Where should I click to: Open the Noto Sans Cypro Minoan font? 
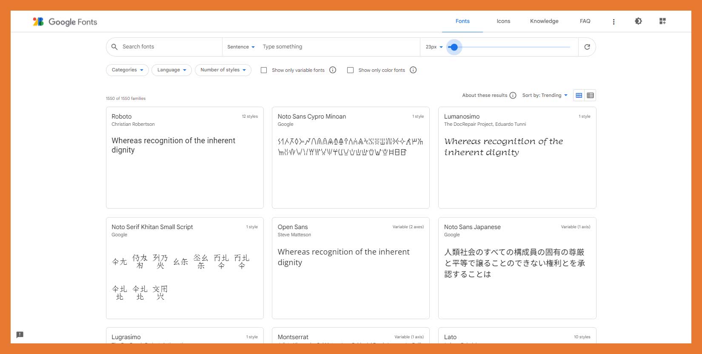tap(351, 158)
